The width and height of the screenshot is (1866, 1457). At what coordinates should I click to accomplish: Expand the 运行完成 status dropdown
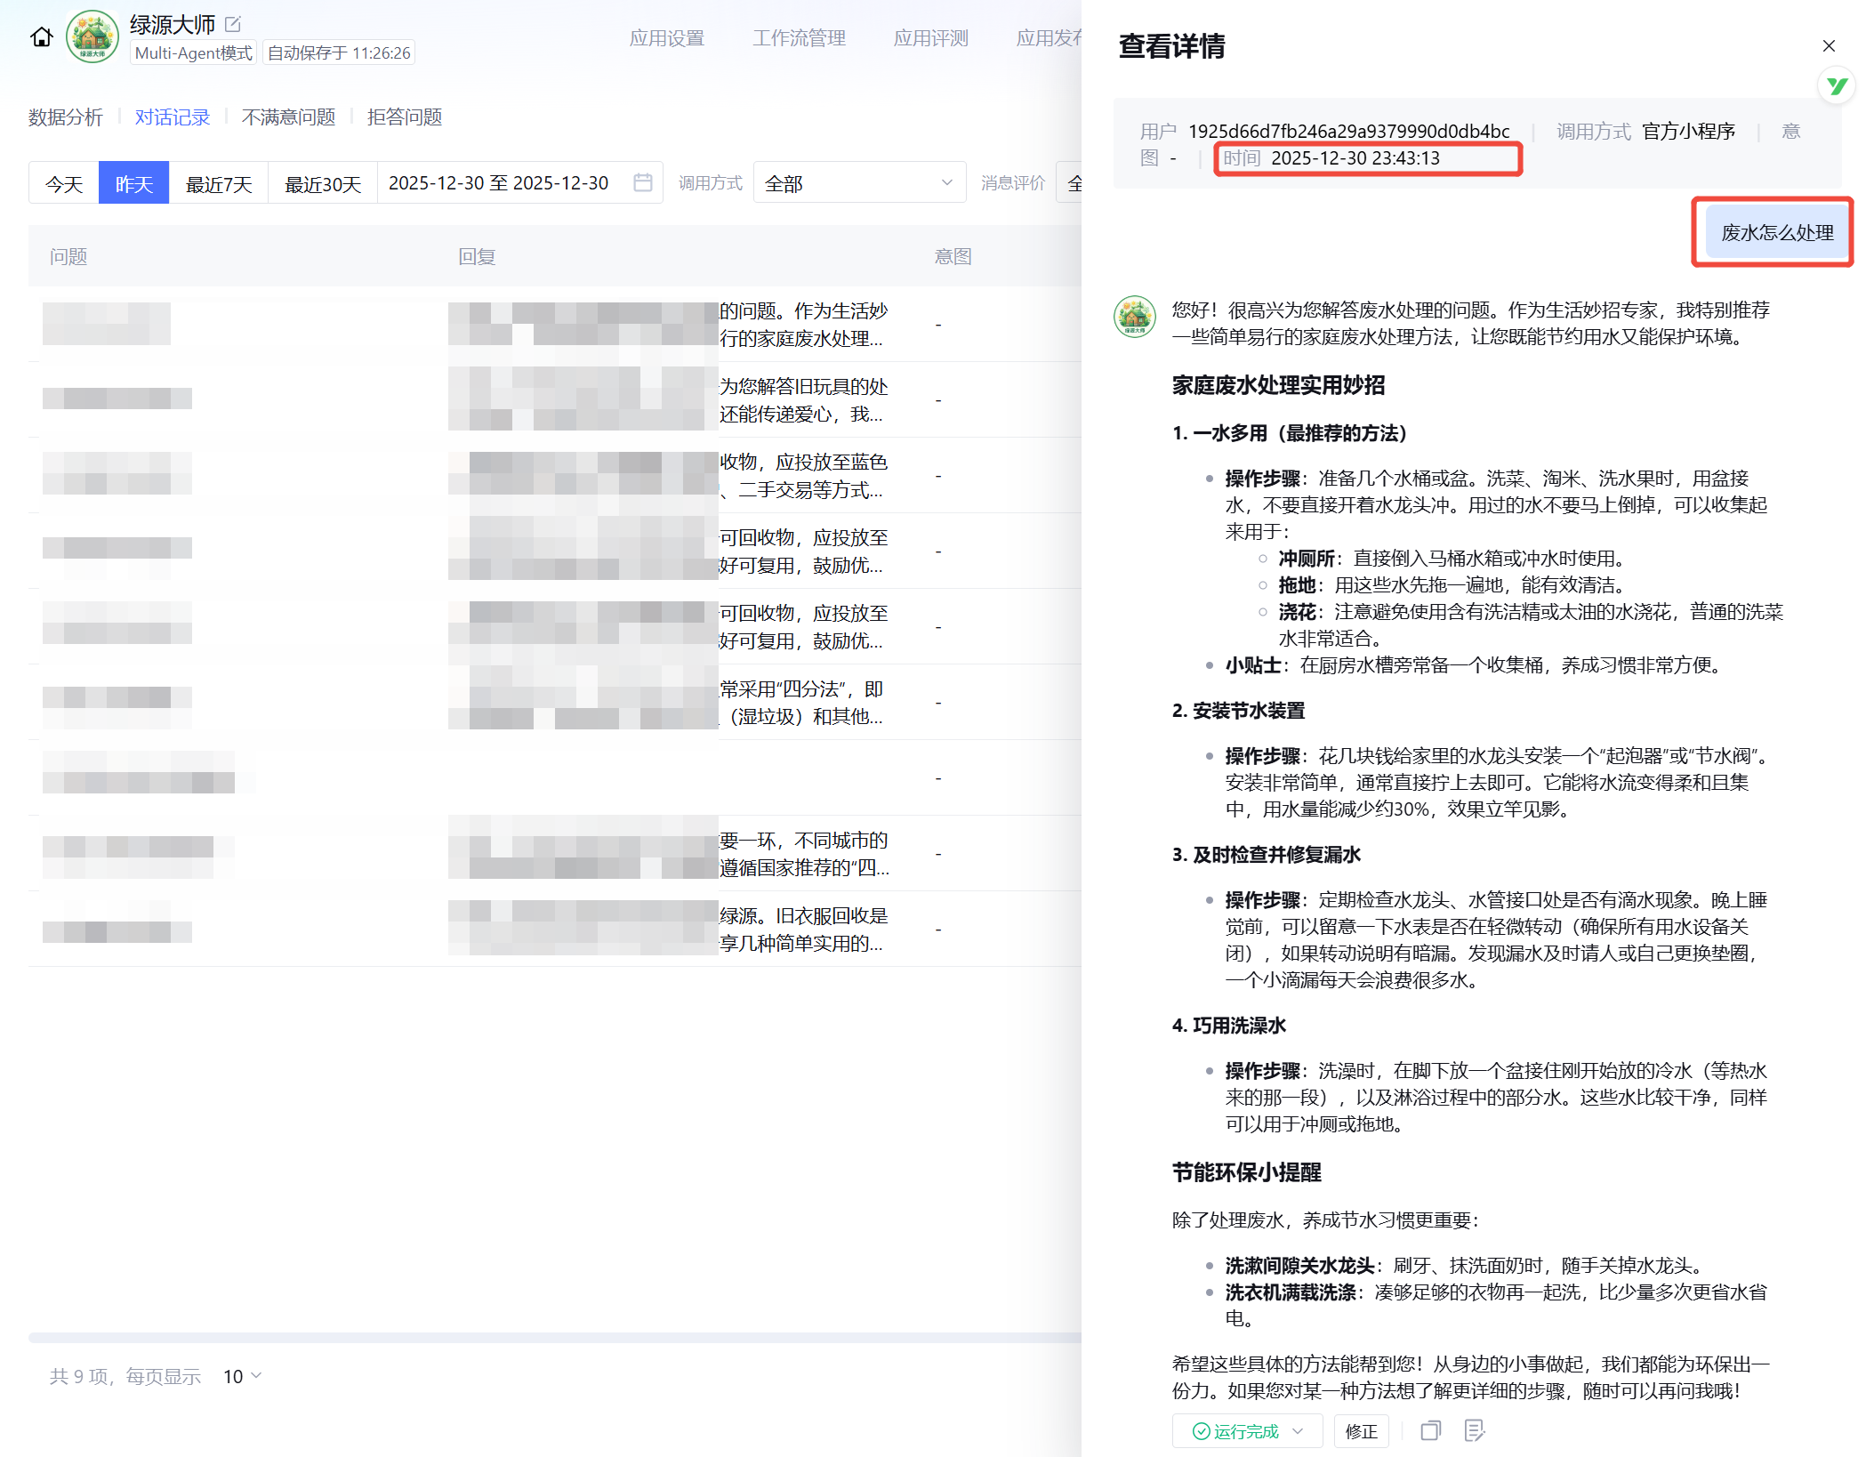[1298, 1430]
